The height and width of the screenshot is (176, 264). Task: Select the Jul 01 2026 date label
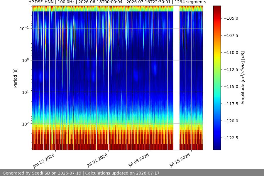[x=97, y=160]
